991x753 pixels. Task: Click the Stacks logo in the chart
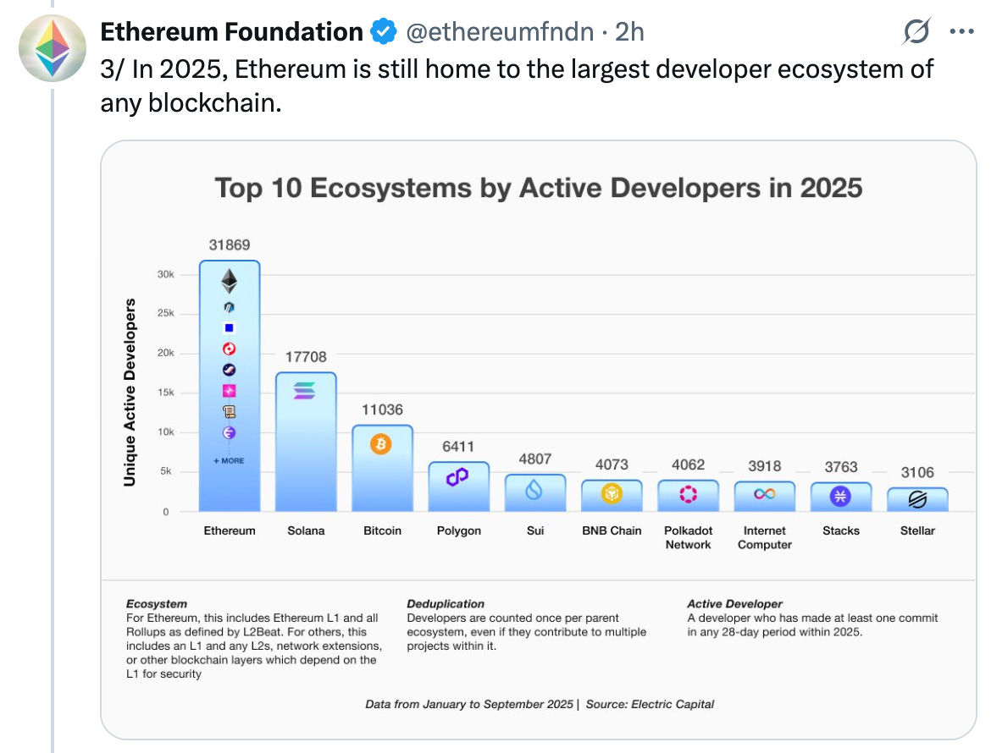click(840, 496)
